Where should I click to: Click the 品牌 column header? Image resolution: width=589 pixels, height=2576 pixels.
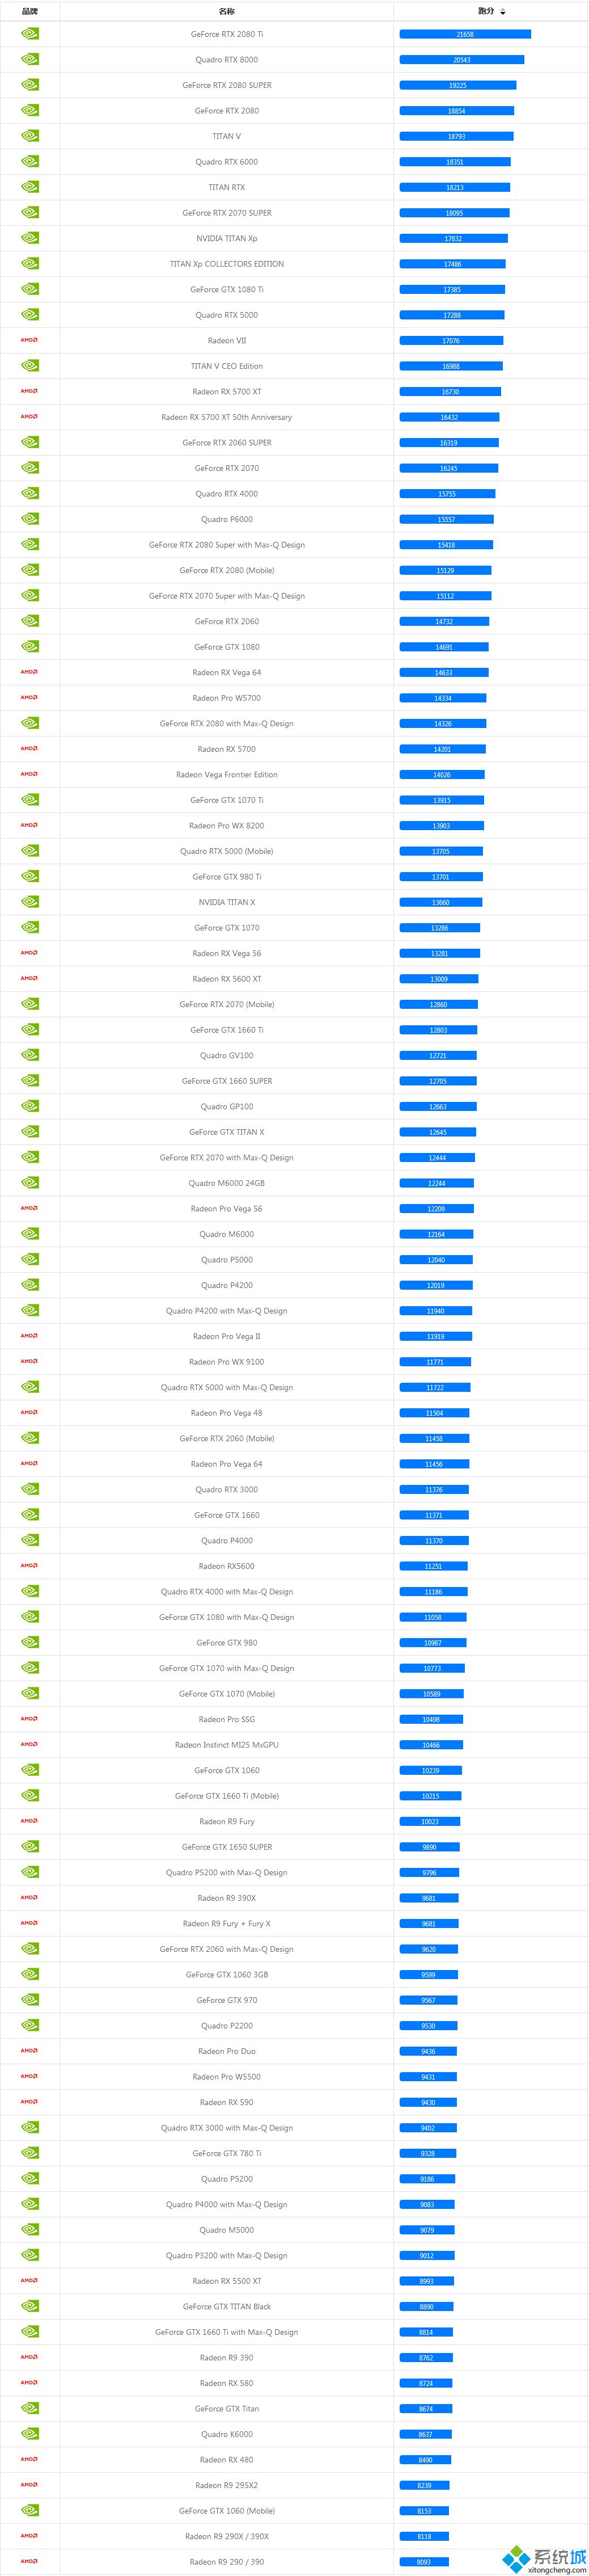coord(30,11)
